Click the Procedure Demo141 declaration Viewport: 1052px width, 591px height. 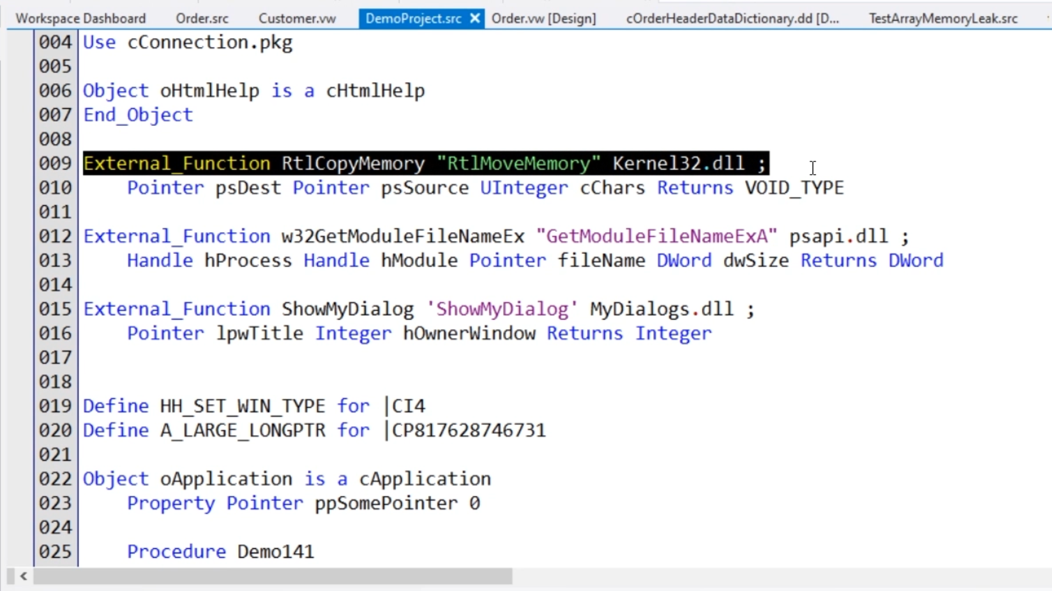pos(220,552)
